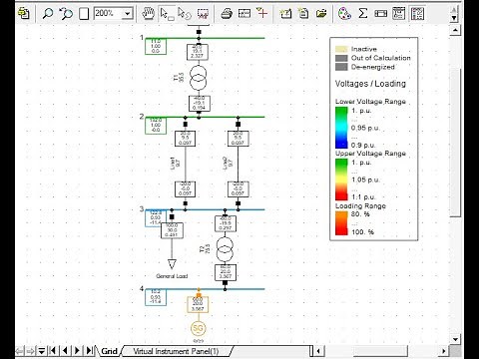The image size is (479, 359).
Task: Click vertical scrollbar down arrow
Action: [455, 339]
